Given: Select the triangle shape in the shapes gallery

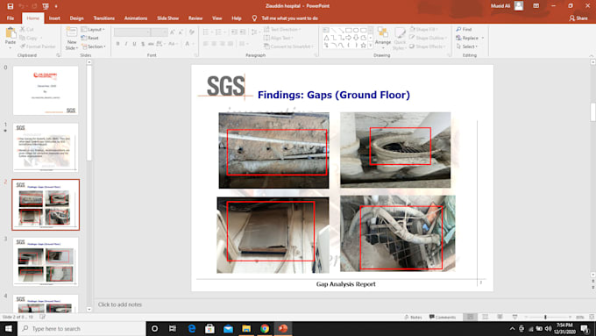Looking at the screenshot, I should (x=326, y=38).
